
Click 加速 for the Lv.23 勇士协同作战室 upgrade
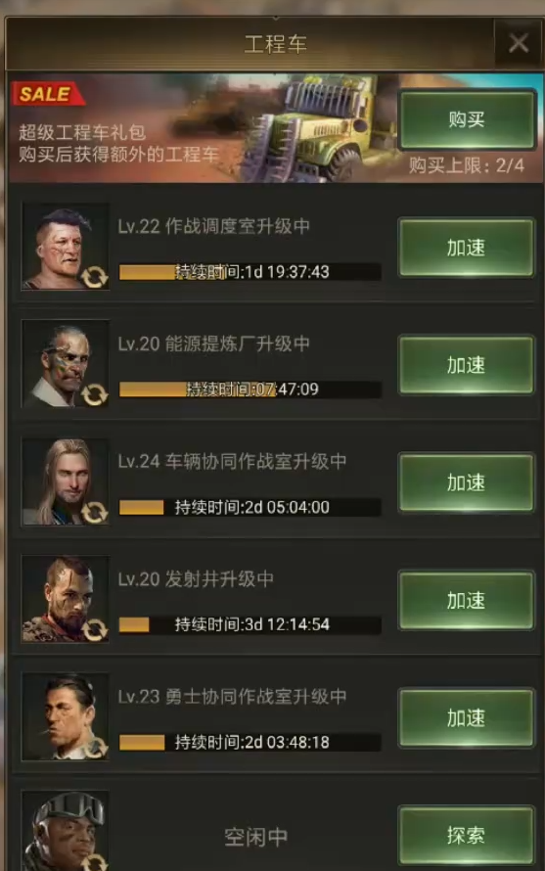click(466, 718)
